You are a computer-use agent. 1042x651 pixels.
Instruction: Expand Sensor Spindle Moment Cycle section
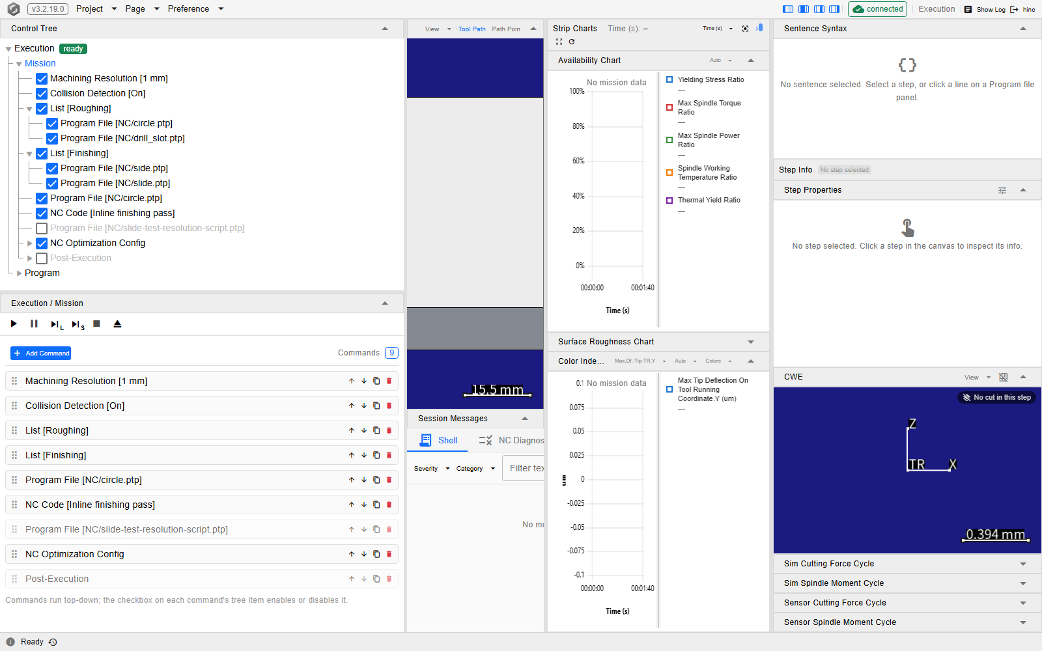[x=1023, y=622]
